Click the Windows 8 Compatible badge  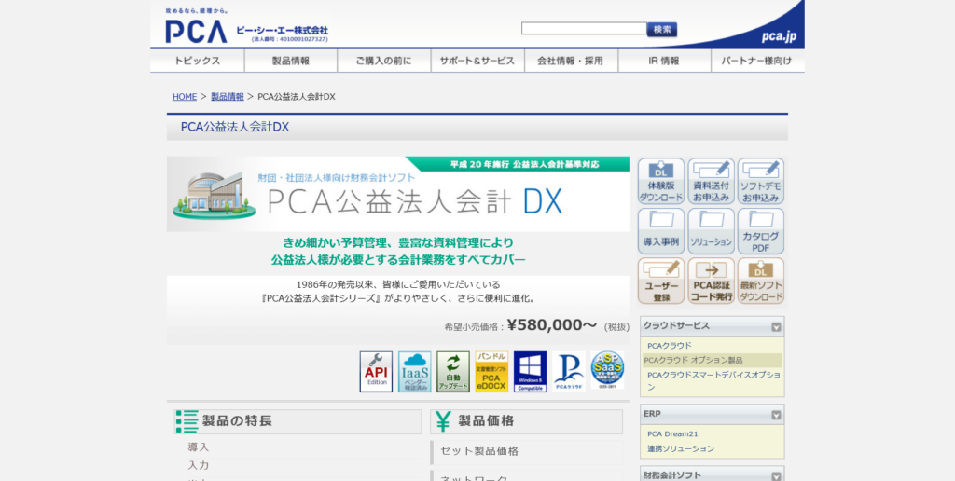(x=530, y=371)
